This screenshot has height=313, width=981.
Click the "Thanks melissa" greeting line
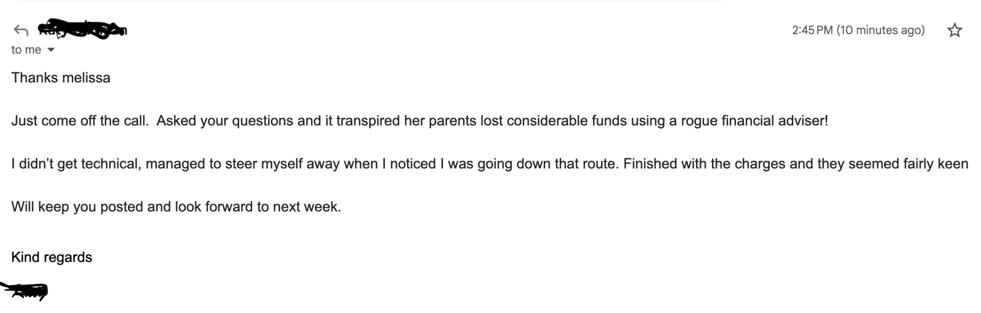pyautogui.click(x=60, y=78)
